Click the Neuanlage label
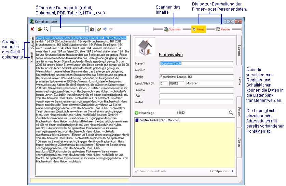Viewport: 286px width, 186px height. [x=147, y=113]
